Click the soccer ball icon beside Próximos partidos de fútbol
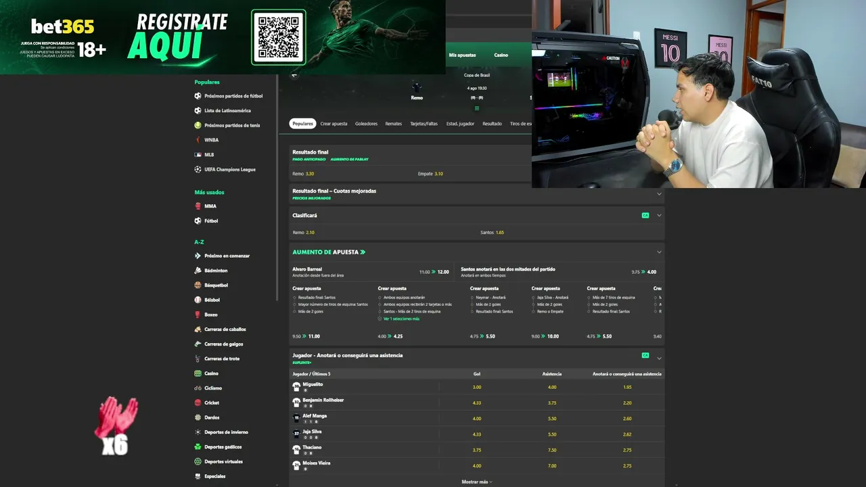 [x=198, y=96]
